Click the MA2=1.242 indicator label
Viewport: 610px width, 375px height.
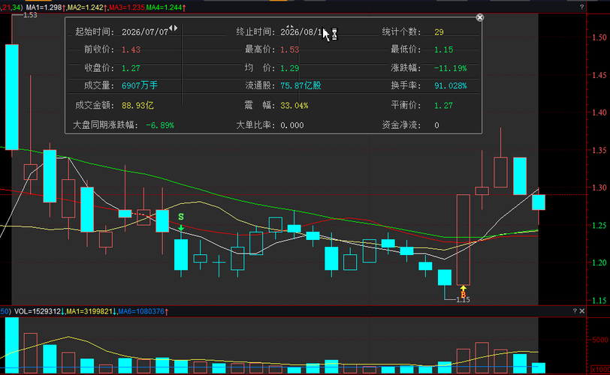coord(86,7)
